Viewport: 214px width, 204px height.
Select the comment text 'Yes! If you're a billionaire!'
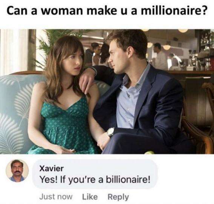click(x=95, y=179)
